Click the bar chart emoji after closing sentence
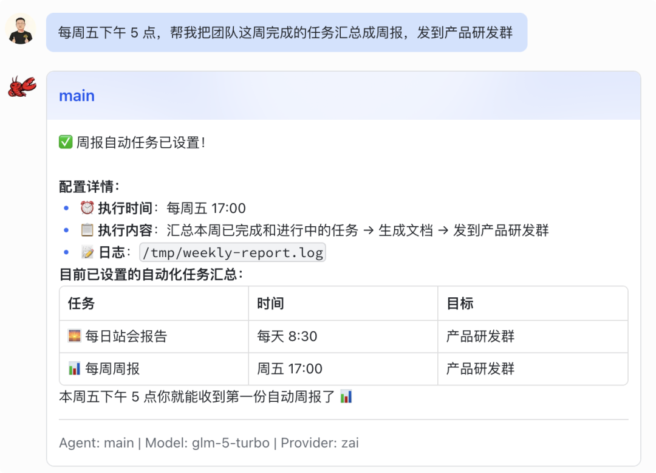The image size is (656, 473). [x=346, y=397]
